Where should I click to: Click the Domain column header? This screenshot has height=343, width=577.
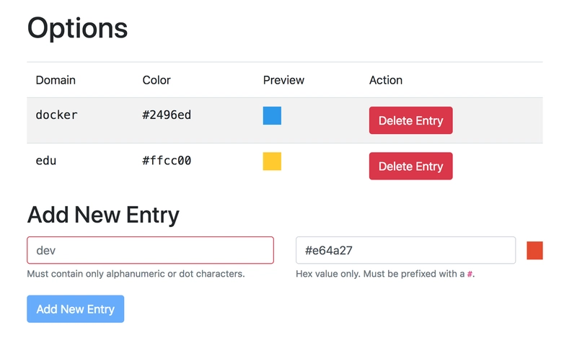[56, 80]
